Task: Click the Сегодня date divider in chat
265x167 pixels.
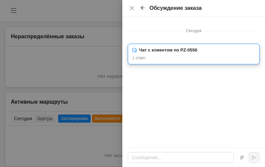Action: 194,31
